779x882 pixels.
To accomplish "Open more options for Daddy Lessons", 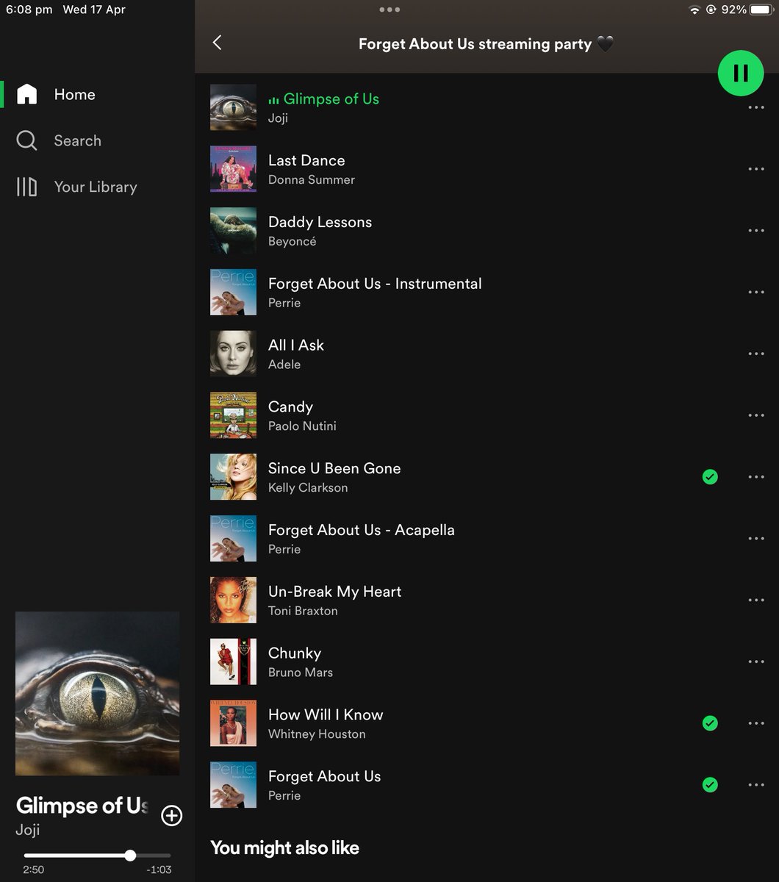I will (x=756, y=231).
